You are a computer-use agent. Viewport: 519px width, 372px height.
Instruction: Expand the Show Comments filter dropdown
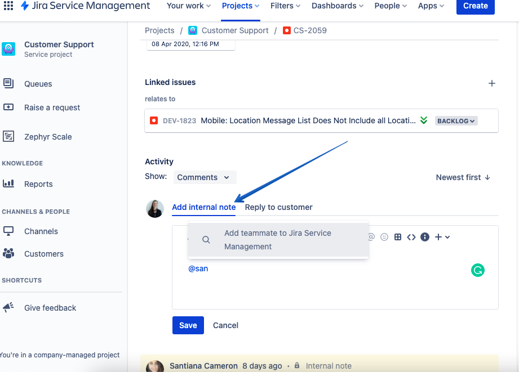(x=205, y=177)
